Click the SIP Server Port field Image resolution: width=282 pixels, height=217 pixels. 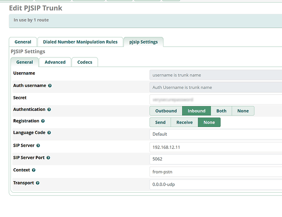(x=215, y=159)
